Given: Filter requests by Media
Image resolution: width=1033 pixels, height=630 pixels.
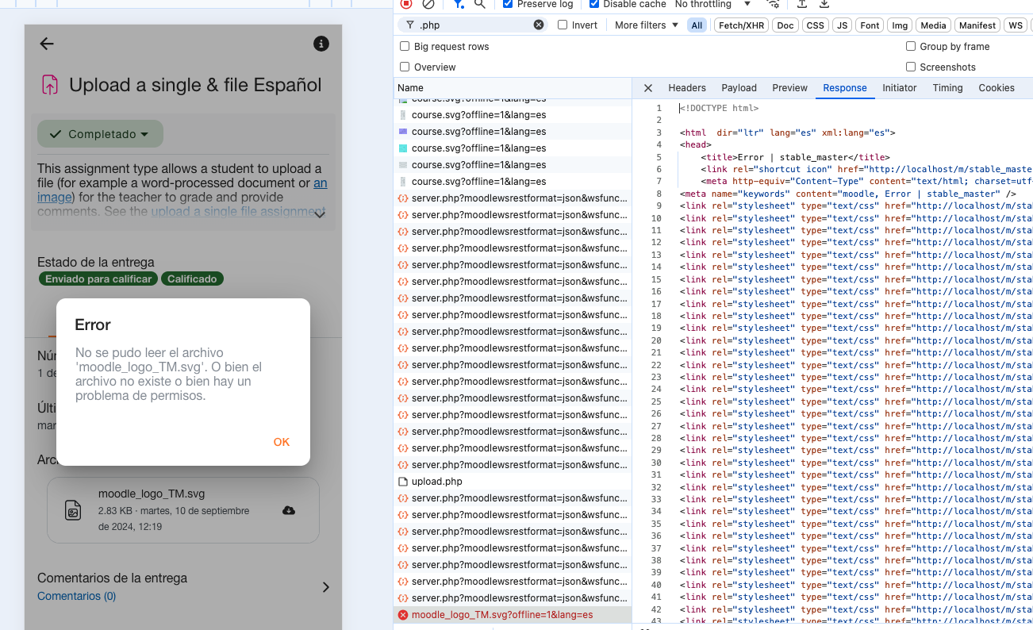Looking at the screenshot, I should 933,25.
